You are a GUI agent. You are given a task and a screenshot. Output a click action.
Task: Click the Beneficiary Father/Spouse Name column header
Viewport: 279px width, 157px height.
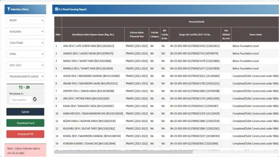(x=93, y=35)
